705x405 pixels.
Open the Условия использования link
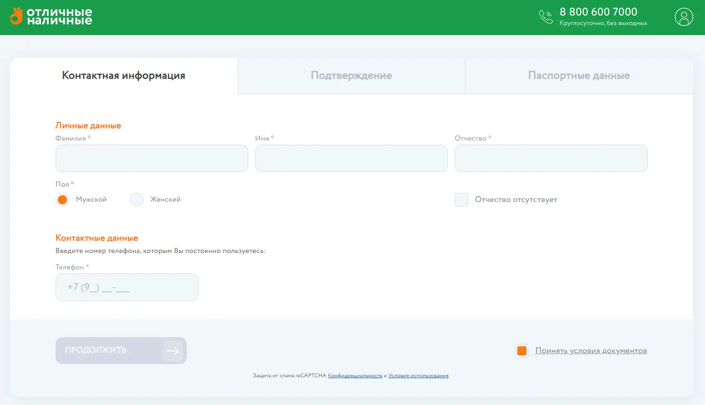click(x=419, y=376)
